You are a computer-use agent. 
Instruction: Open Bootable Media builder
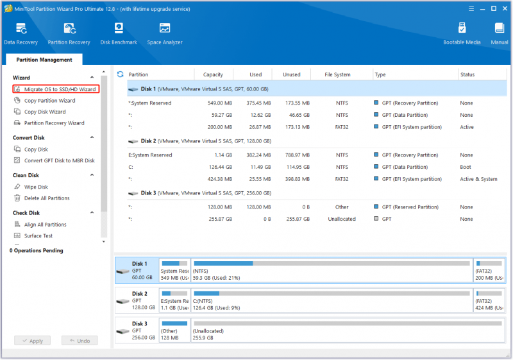462,34
